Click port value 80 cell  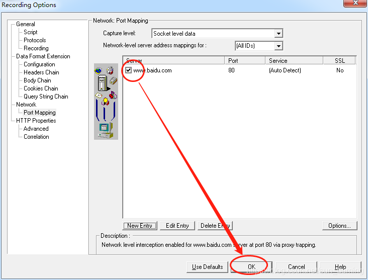[x=231, y=70]
